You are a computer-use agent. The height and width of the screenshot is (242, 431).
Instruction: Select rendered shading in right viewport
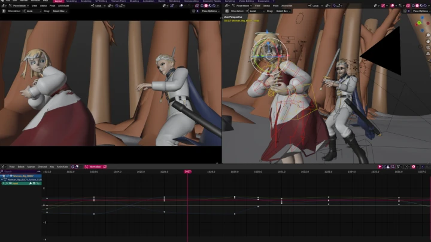pos(425,6)
